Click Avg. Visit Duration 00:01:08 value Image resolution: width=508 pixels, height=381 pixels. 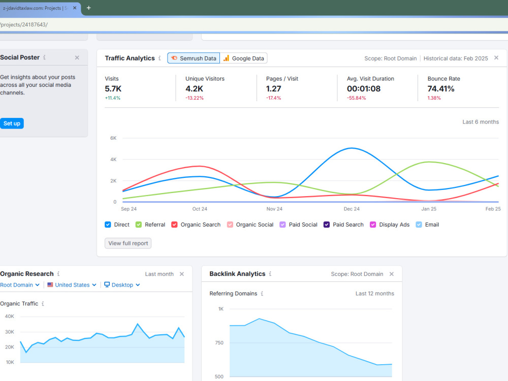pyautogui.click(x=364, y=88)
